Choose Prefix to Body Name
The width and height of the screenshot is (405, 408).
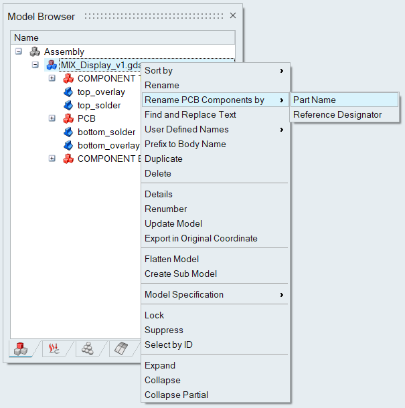click(x=216, y=144)
